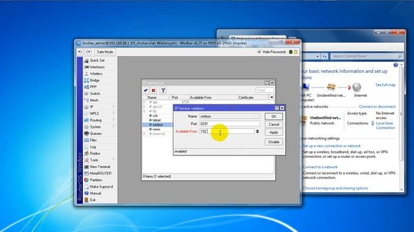Screen dimensions: 414x232
Task: Click Cancel in IP Service dialog
Action: coord(274,124)
